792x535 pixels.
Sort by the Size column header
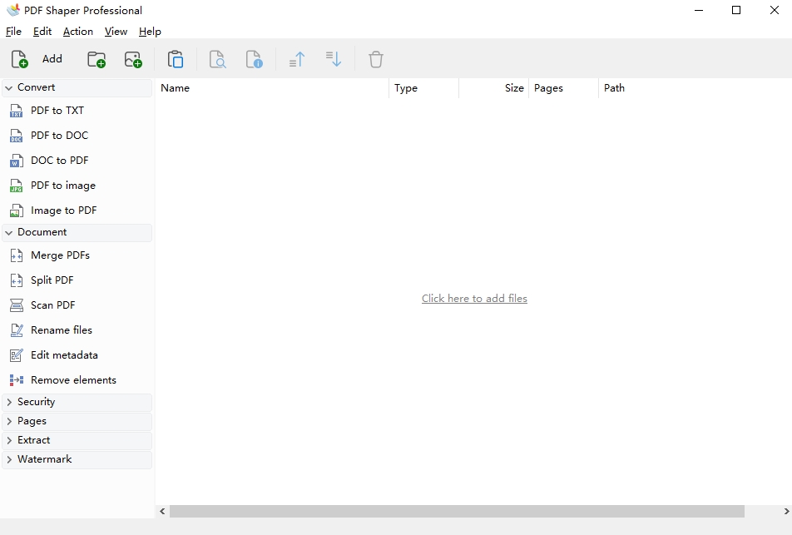[x=493, y=88]
